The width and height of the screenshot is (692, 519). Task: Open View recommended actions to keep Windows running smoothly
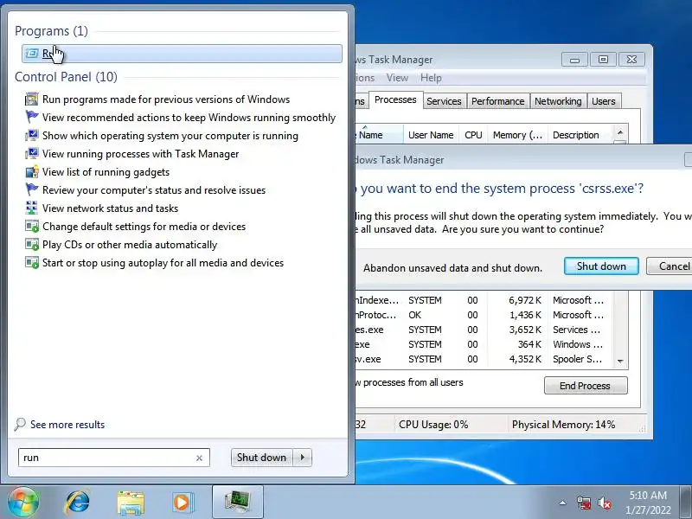(x=189, y=118)
